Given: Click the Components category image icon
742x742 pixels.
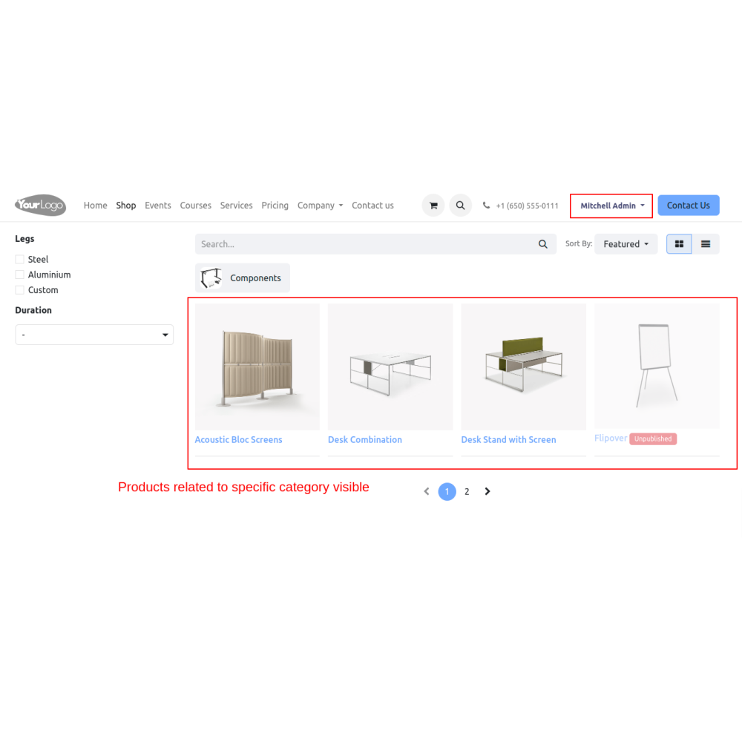Looking at the screenshot, I should coord(211,278).
